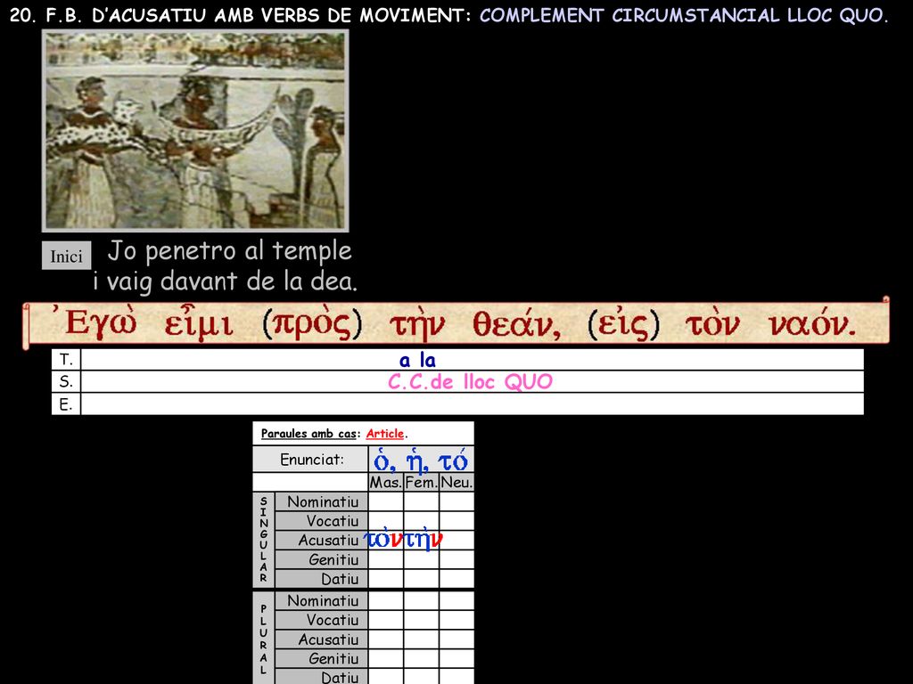This screenshot has width=913, height=684.
Task: Click the PLURAL vertical label
Action: click(x=264, y=639)
